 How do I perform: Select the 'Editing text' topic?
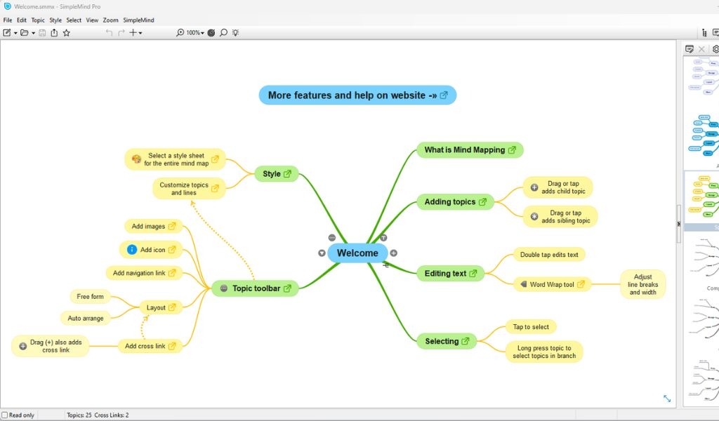coord(450,274)
